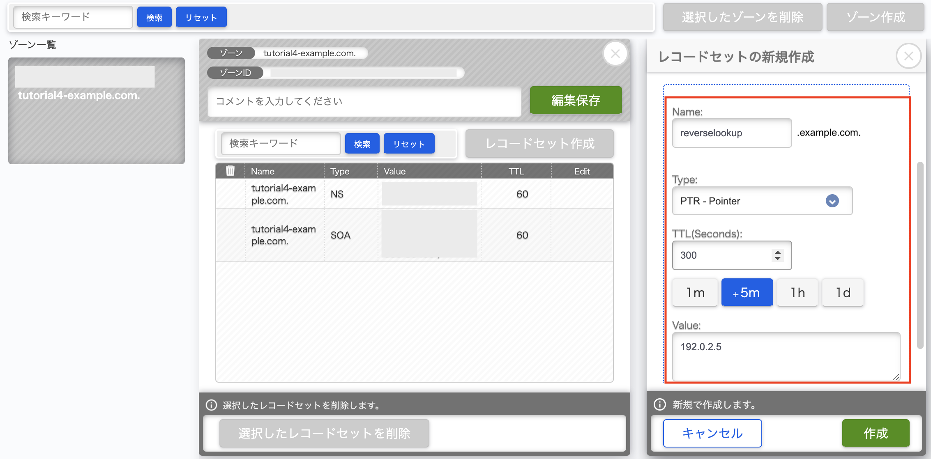Screen dimensions: 931x459
Task: Click info icon beside delete record message
Action: [211, 405]
